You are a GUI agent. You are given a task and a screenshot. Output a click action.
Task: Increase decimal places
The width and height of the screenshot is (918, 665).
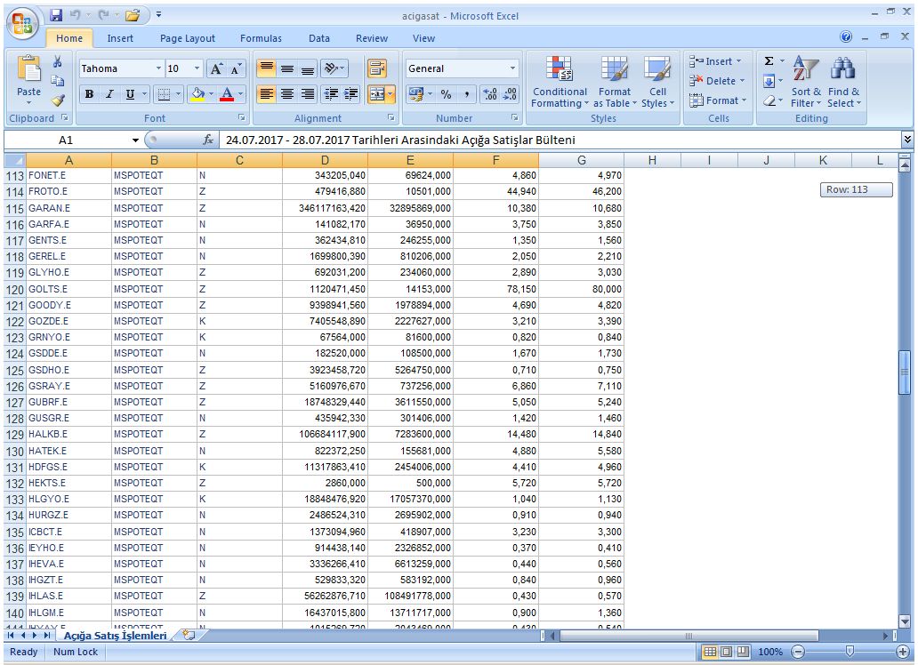[490, 93]
